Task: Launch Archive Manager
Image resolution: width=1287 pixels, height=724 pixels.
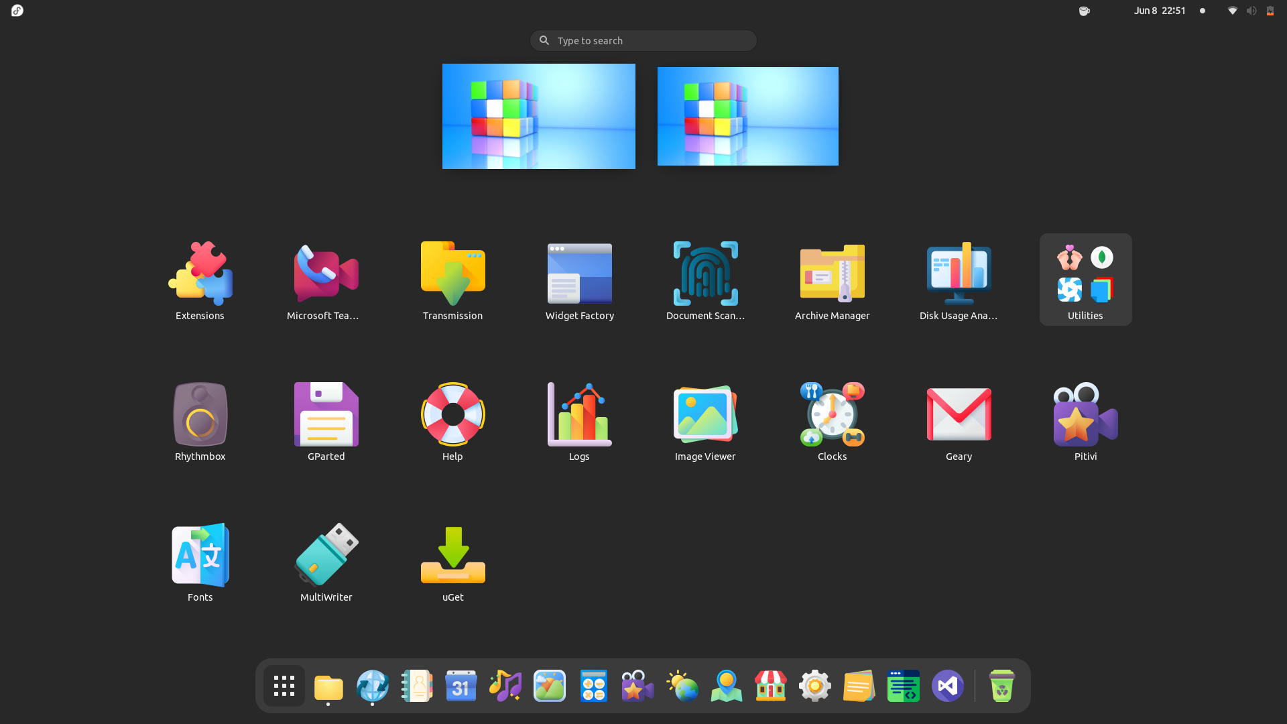Action: click(832, 280)
